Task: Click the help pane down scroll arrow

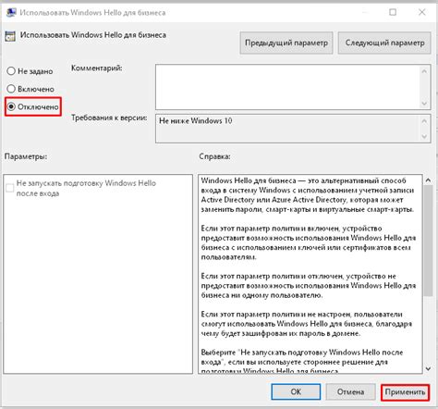Action: coord(428,368)
